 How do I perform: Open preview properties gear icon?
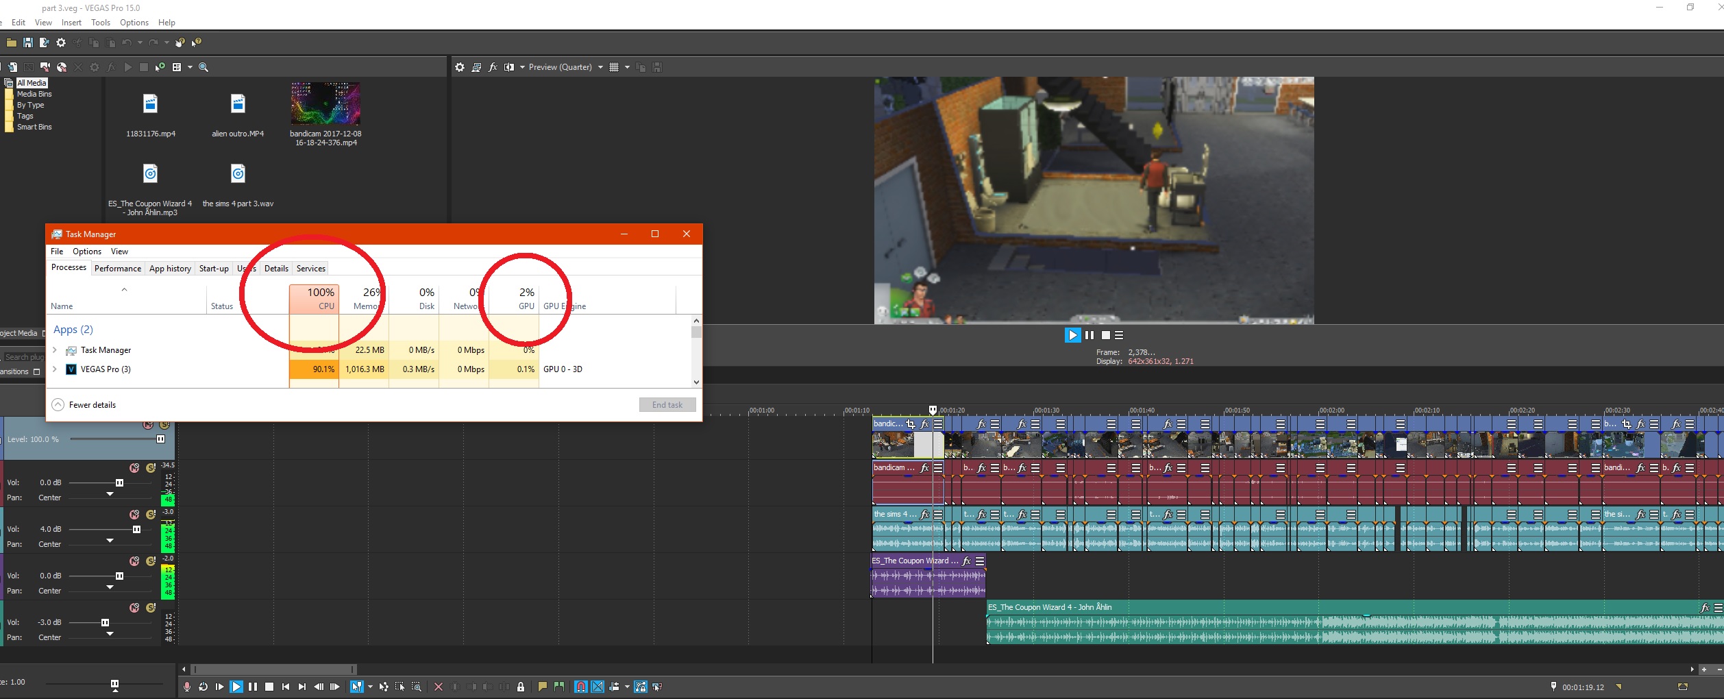460,67
